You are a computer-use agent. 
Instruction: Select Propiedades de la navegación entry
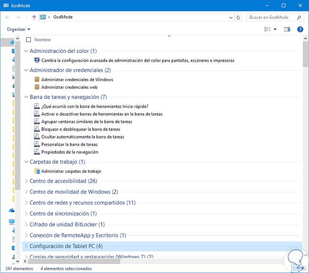pos(70,152)
